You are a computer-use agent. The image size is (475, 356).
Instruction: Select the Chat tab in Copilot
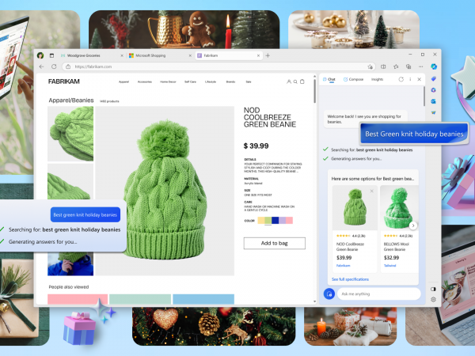point(329,79)
